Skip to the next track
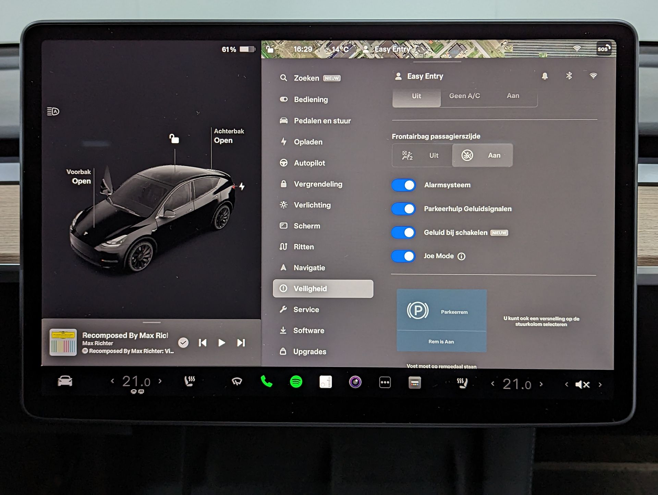 241,343
